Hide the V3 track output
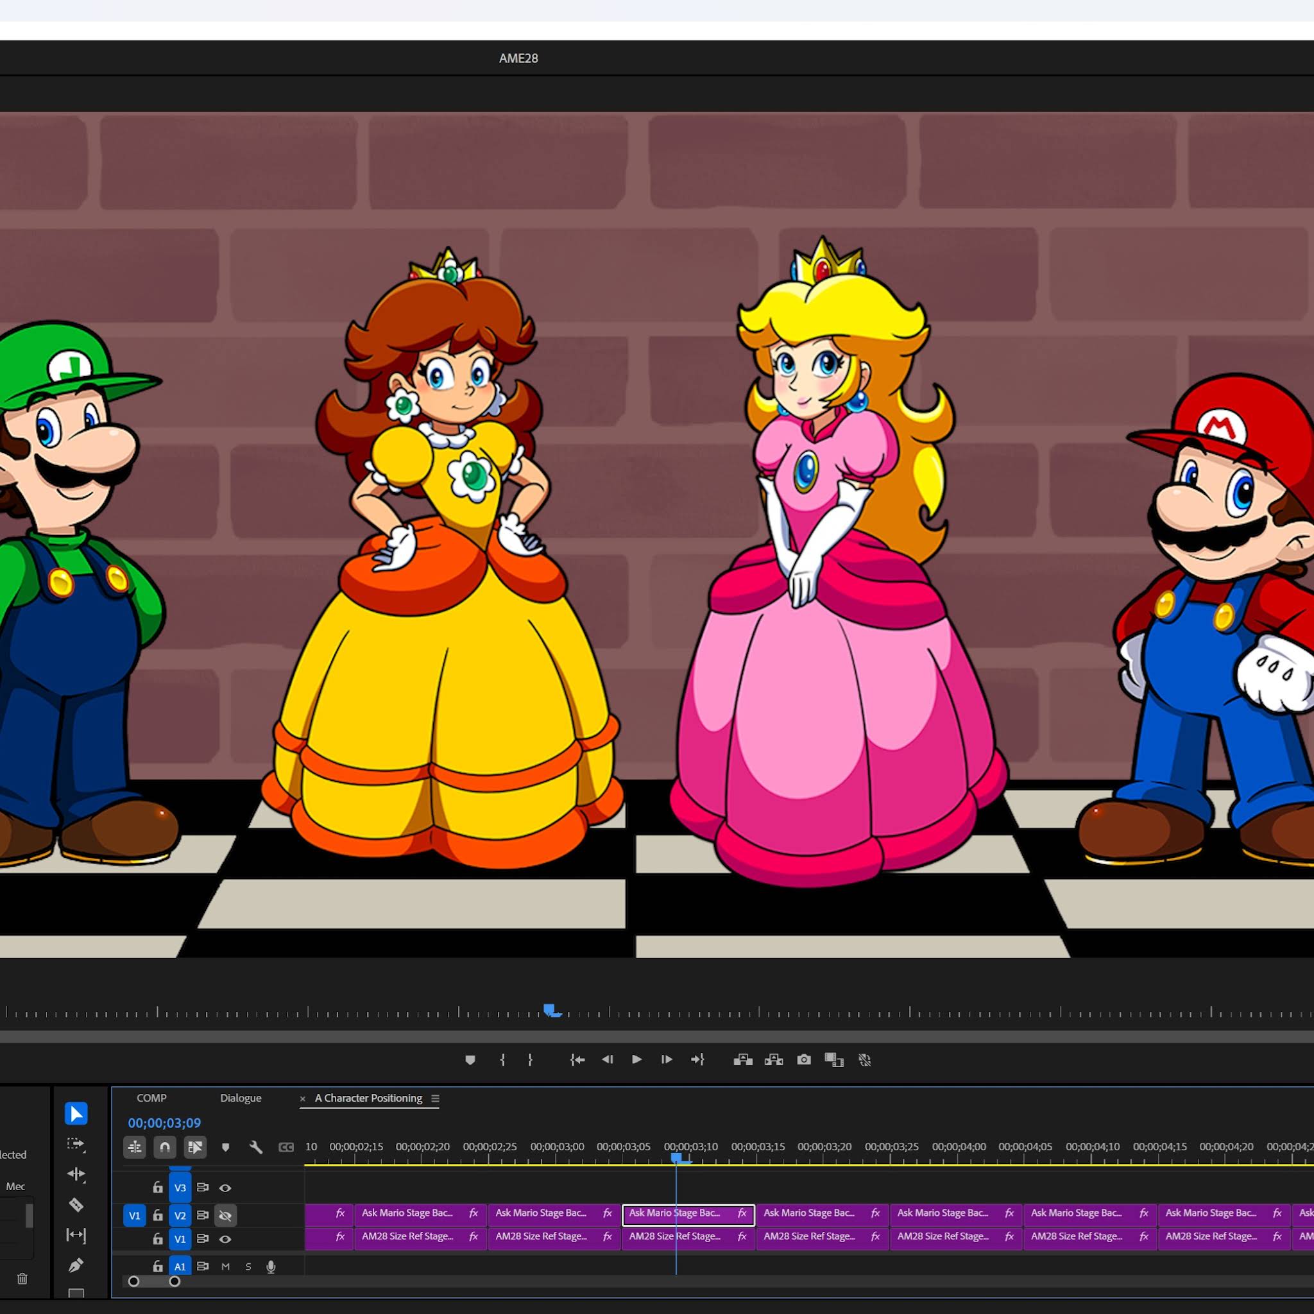Screen dimensions: 1314x1314 pos(225,1188)
